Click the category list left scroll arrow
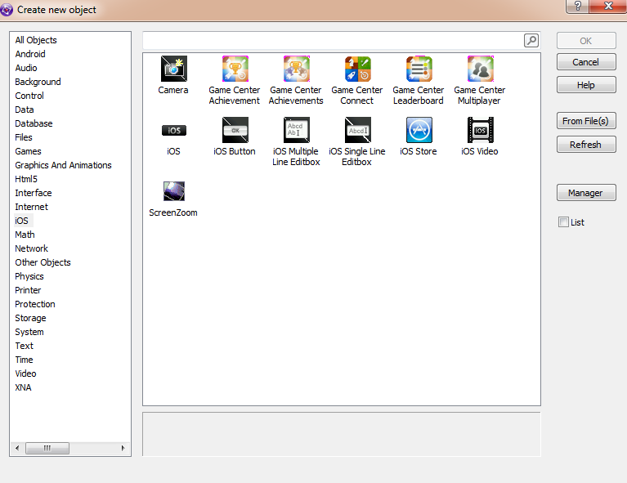The image size is (627, 483). [17, 448]
